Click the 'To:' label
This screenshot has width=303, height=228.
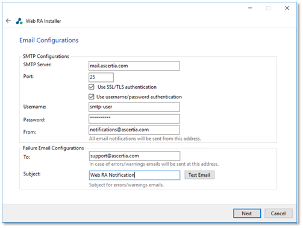coord(27,157)
